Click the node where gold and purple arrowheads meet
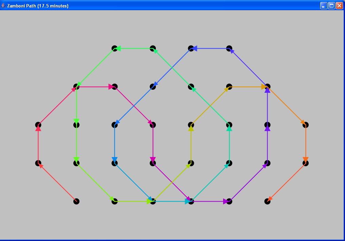Viewport: 345px width, 241px height. tap(268, 87)
